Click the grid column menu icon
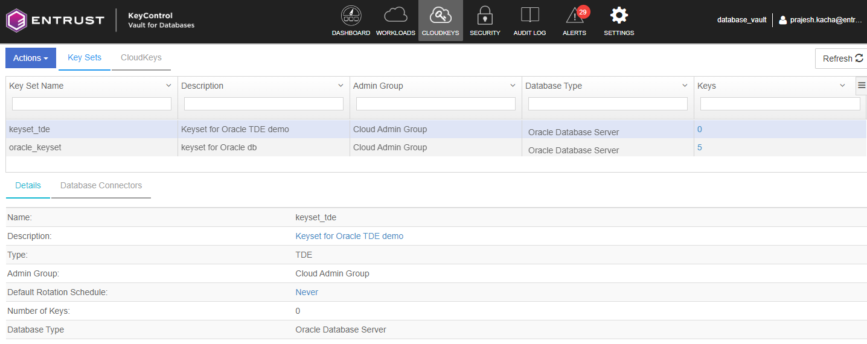Screen dimensions: 867x344 pyautogui.click(x=862, y=86)
